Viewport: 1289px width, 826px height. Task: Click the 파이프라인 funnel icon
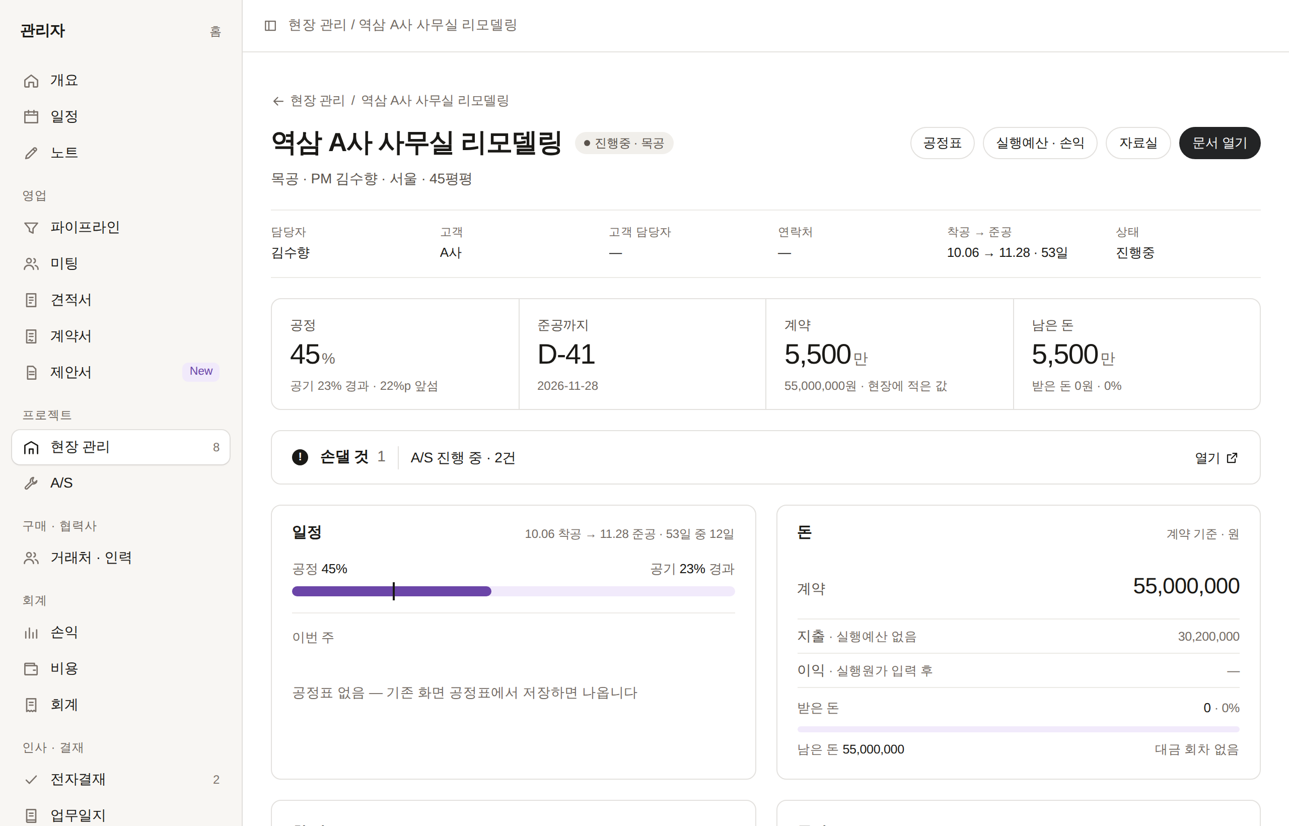tap(31, 228)
